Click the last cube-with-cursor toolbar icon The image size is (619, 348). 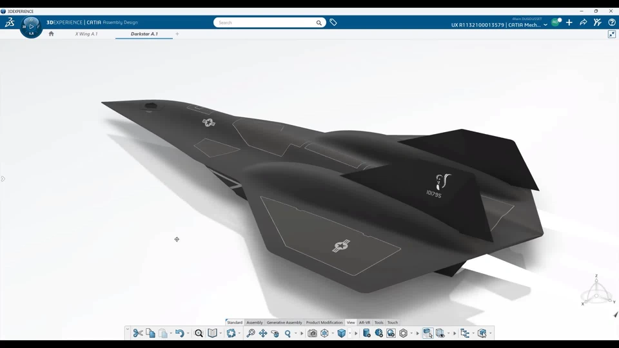[x=482, y=333]
